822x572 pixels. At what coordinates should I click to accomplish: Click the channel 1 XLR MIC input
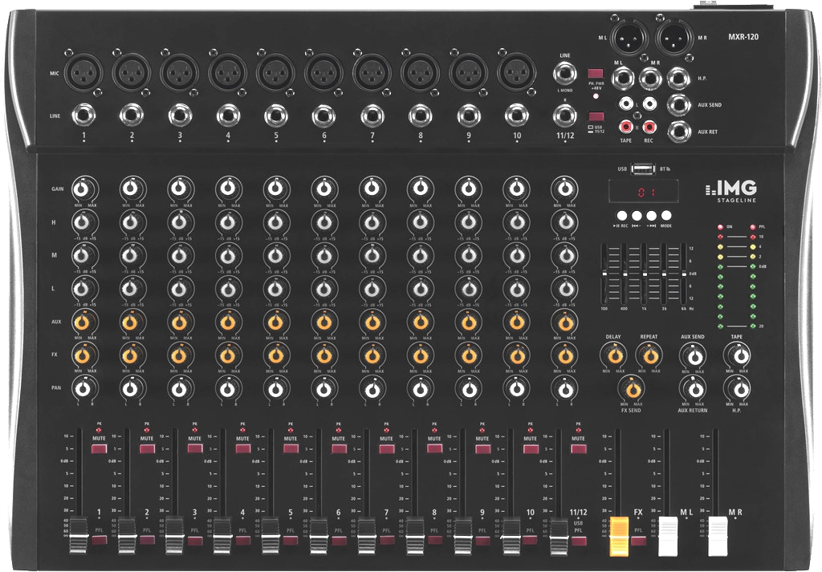(x=82, y=75)
